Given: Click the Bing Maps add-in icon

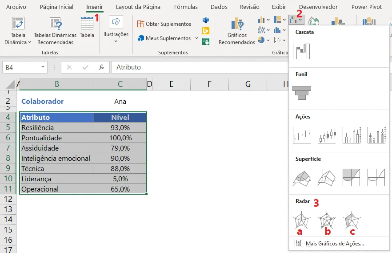Looking at the screenshot, I should click(x=205, y=31).
